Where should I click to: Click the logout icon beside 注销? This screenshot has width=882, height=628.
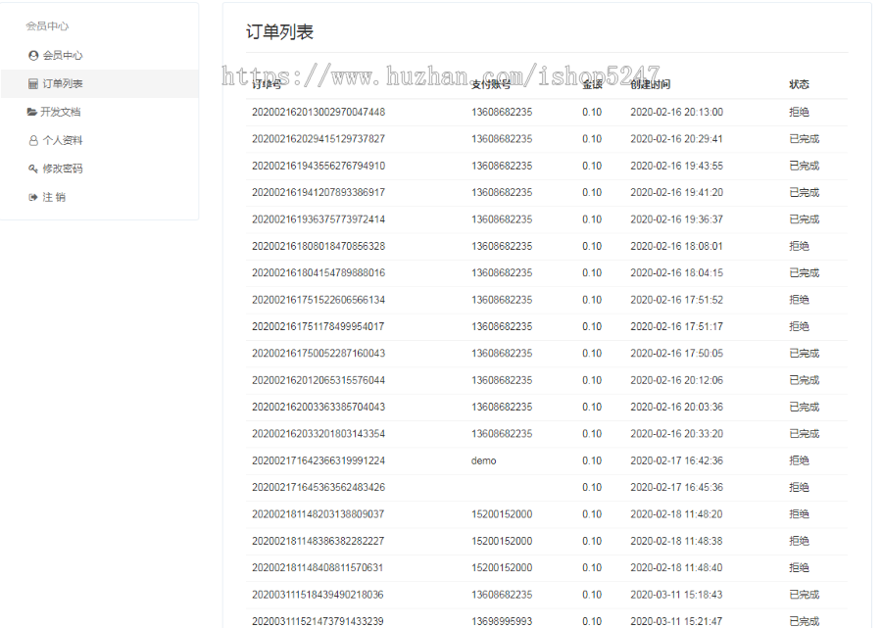(33, 197)
